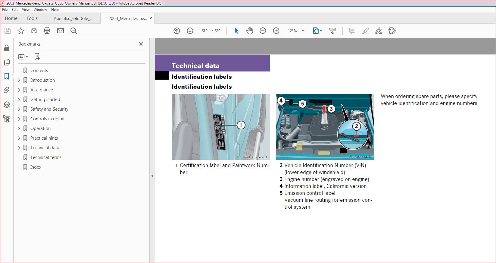Click the door pillar certification label image
Image resolution: width=496 pixels, height=263 pixels.
pyautogui.click(x=221, y=127)
